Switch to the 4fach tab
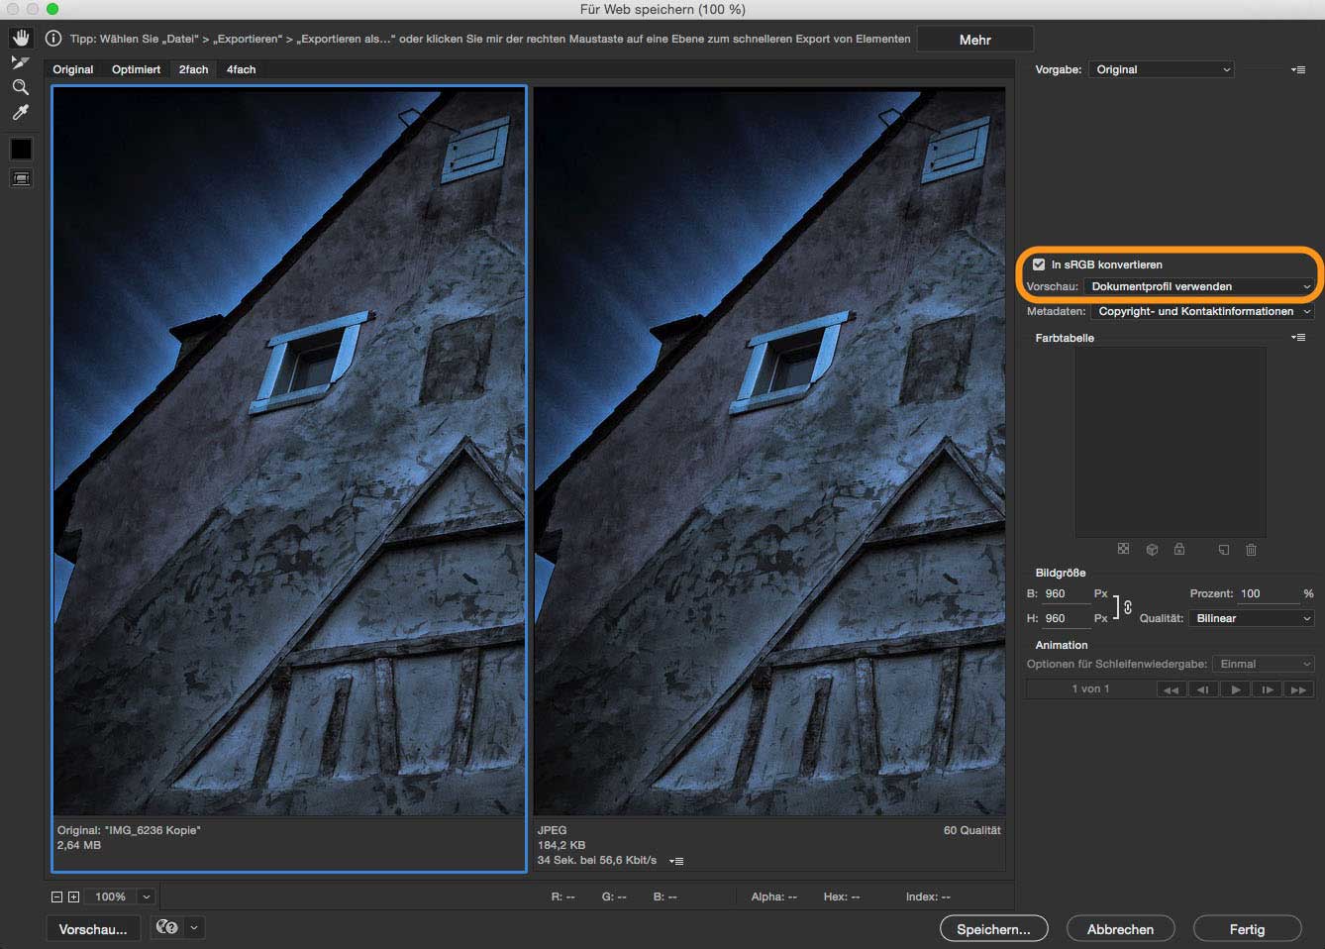The image size is (1325, 949). 241,69
